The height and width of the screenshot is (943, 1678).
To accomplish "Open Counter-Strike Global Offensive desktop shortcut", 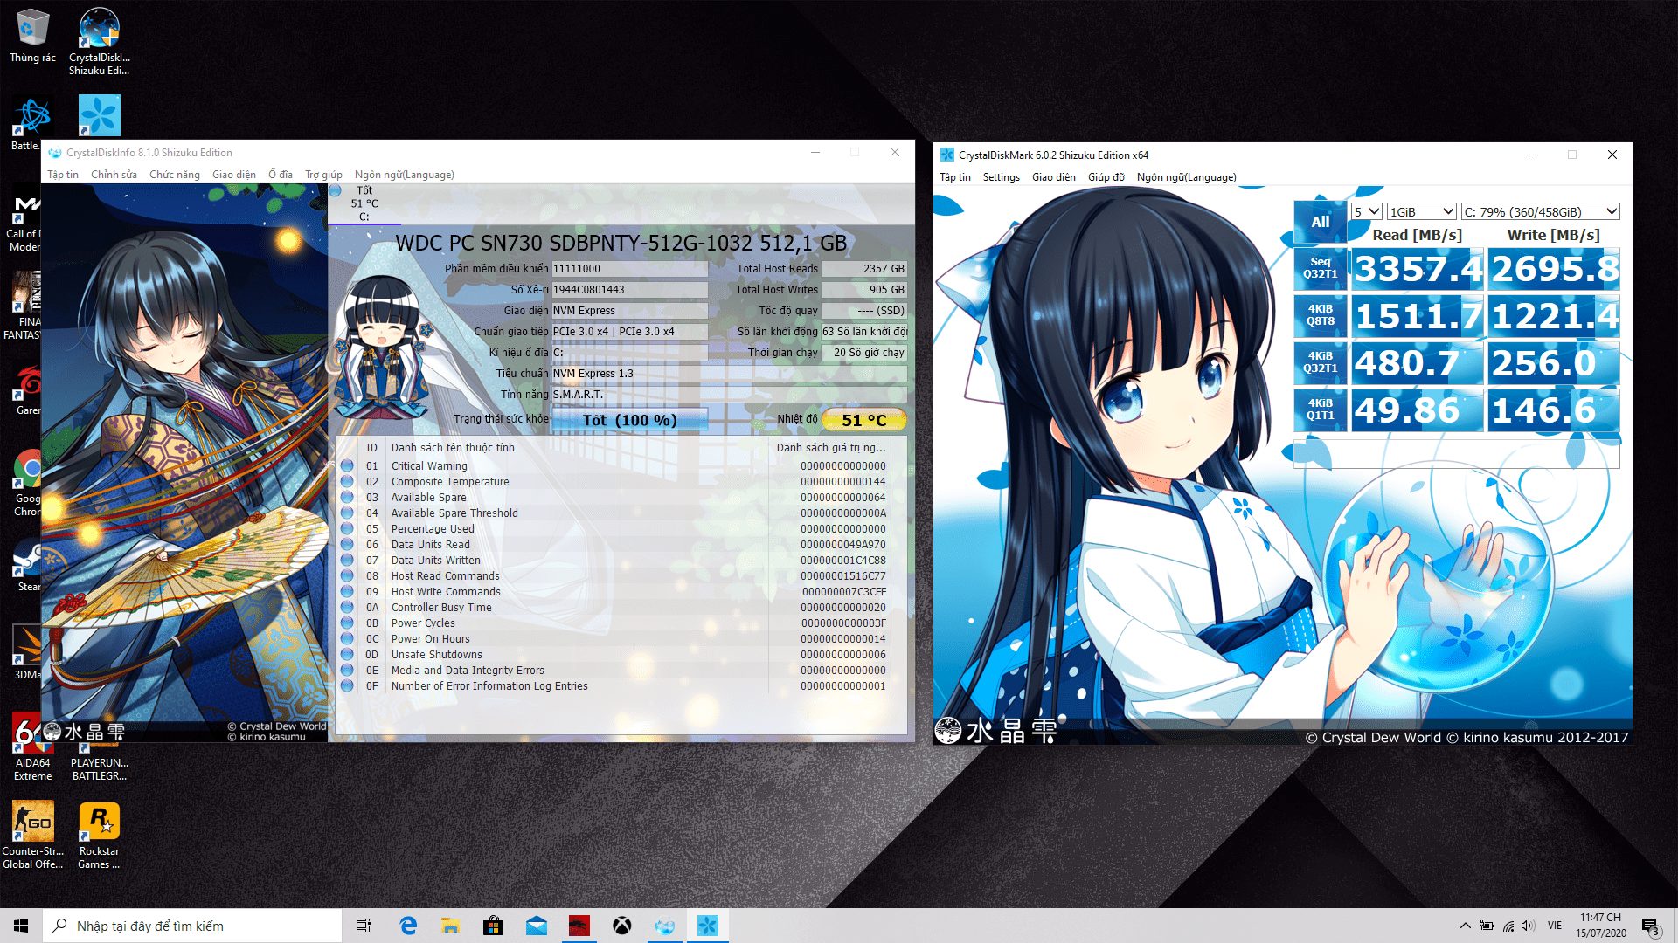I will pos(32,835).
